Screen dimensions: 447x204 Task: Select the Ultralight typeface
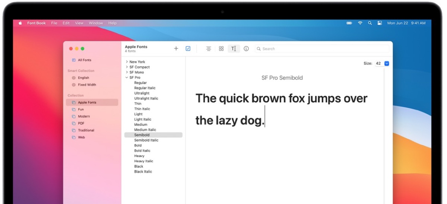(142, 93)
